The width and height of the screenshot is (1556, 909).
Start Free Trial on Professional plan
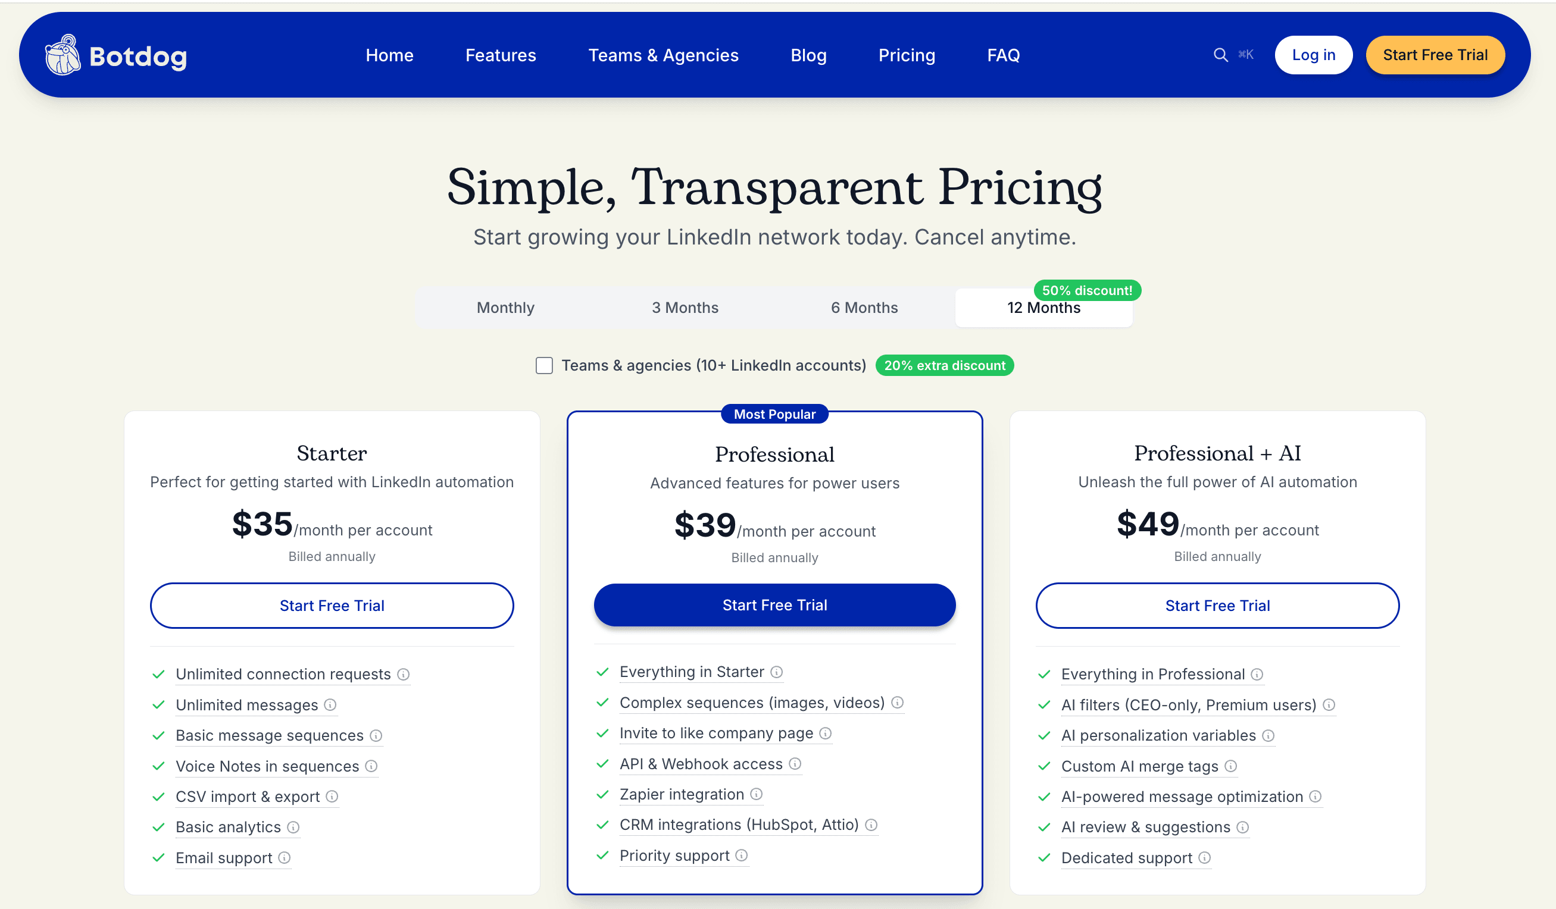pyautogui.click(x=774, y=605)
